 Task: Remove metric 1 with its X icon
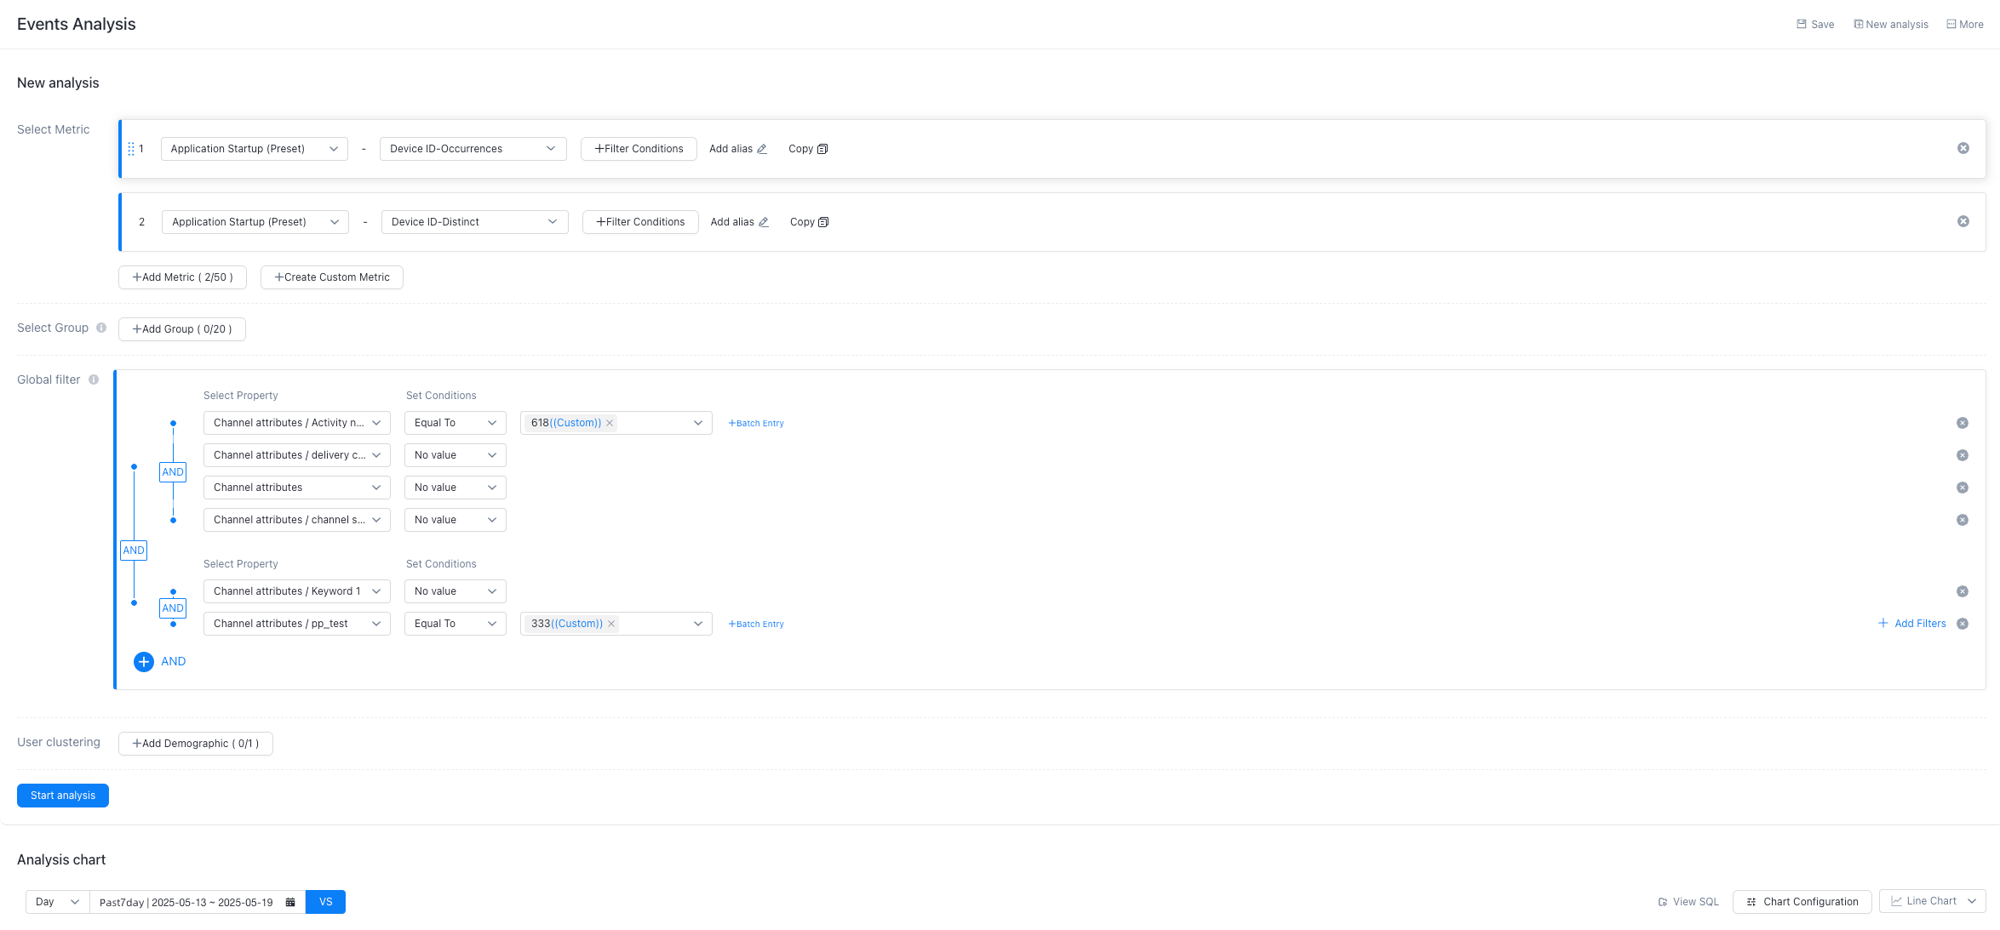[1963, 148]
